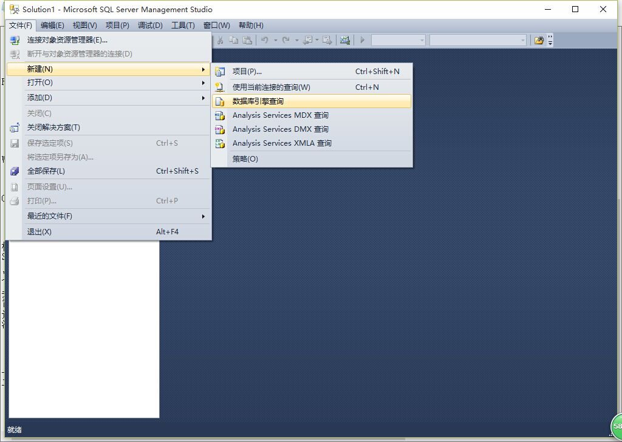Select Analysis Services XMLA 查询
Image resolution: width=622 pixels, height=442 pixels.
point(312,143)
